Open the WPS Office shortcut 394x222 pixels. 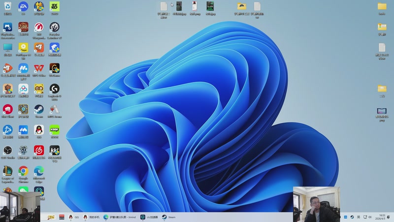(39, 68)
